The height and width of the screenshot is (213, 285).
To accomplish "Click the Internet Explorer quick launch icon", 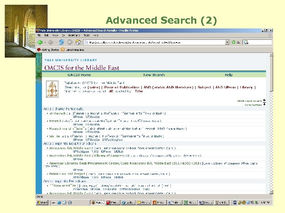I will pos(59,203).
